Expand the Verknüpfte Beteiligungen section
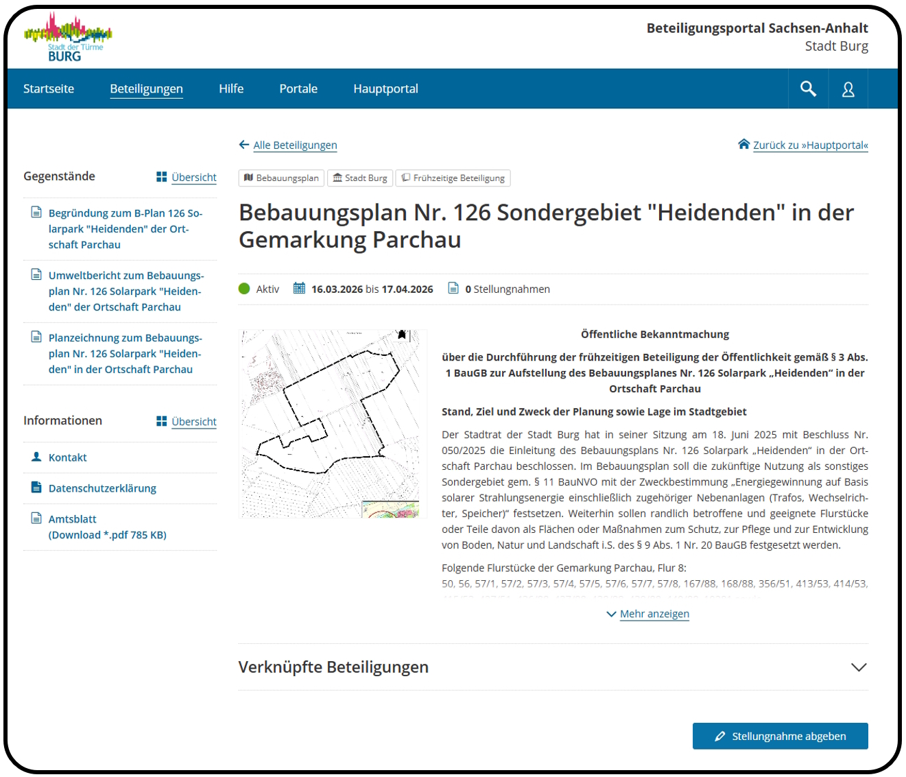The width and height of the screenshot is (906, 777). (x=858, y=667)
